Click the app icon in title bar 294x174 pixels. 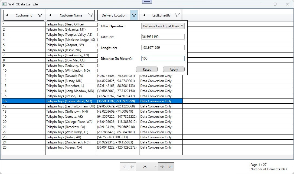tap(5, 4)
